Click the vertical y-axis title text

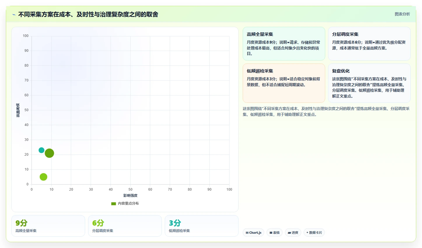tap(18, 110)
